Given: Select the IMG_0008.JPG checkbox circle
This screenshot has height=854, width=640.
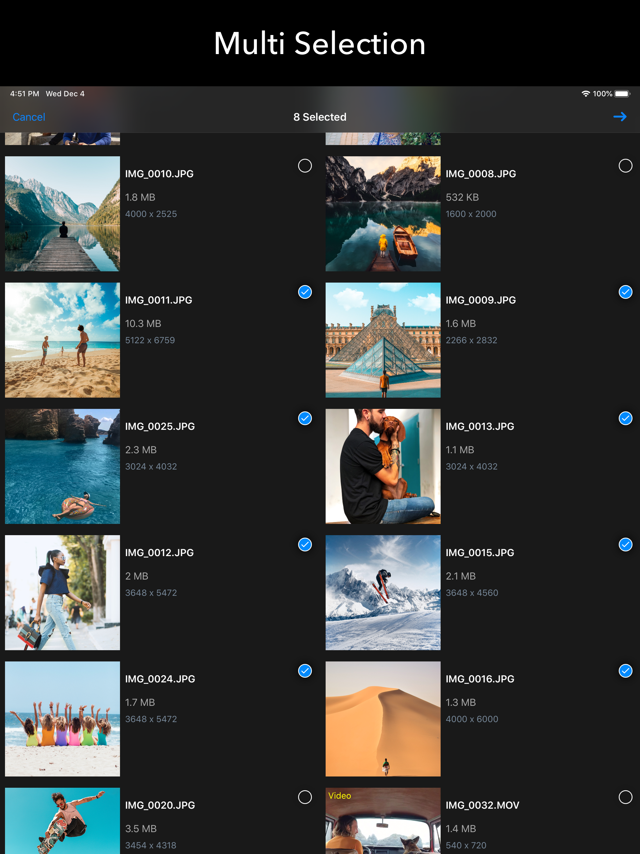Looking at the screenshot, I should pos(625,166).
